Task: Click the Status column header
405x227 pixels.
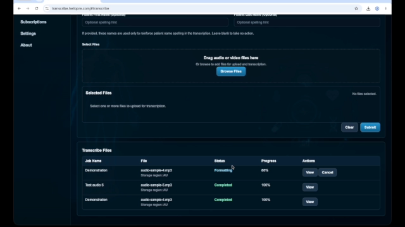Action: tap(220, 161)
